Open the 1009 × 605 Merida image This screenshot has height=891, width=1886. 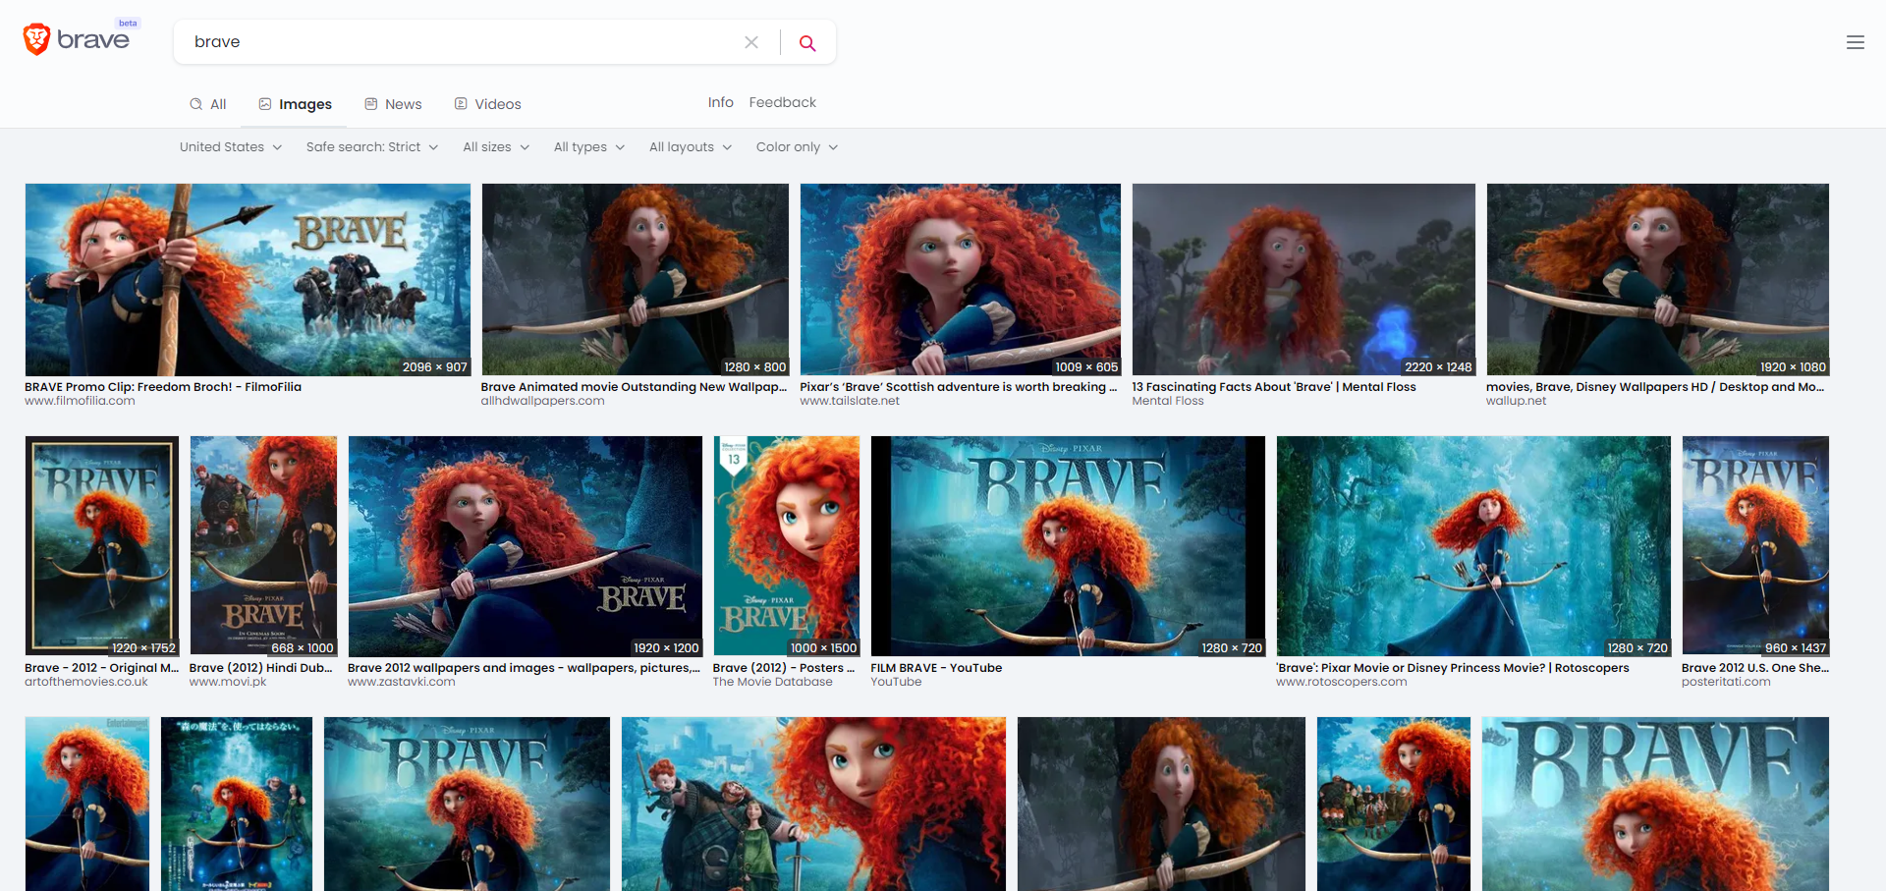pos(961,280)
